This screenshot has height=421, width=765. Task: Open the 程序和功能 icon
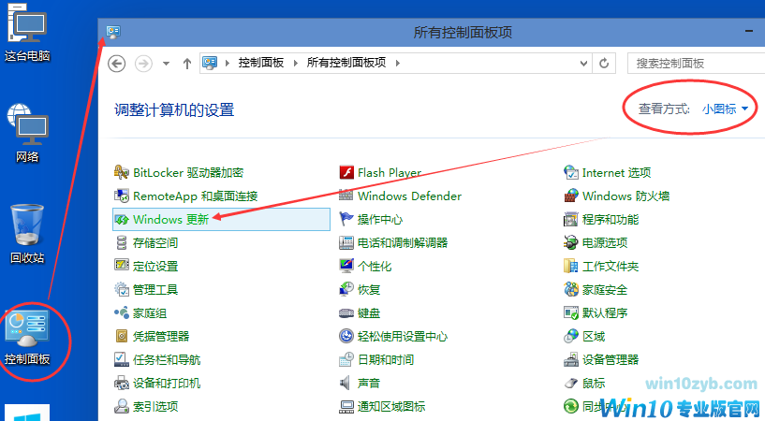point(571,219)
